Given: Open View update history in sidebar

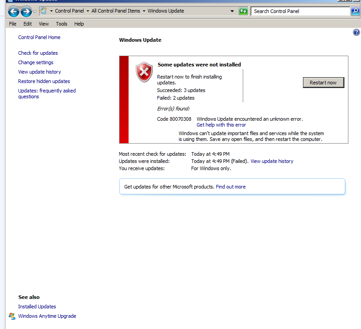Looking at the screenshot, I should pos(40,72).
